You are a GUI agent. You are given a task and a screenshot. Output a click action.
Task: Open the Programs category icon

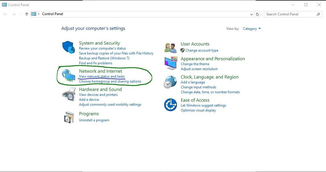69,117
